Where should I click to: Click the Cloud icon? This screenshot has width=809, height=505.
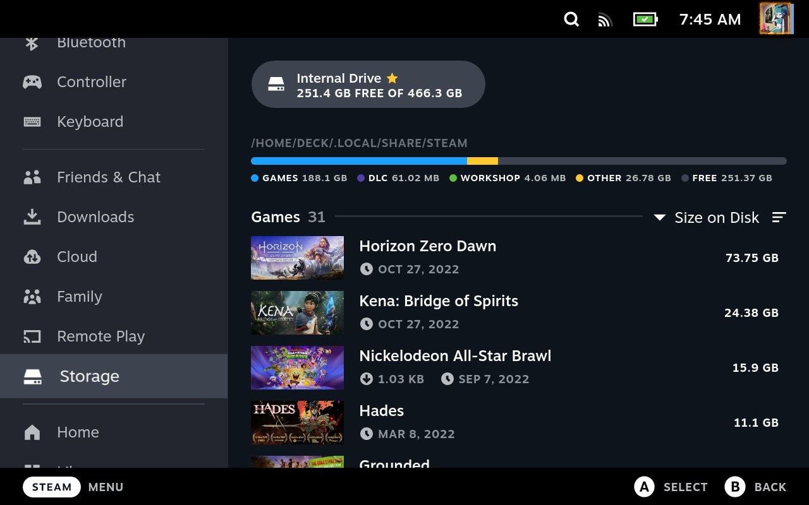pyautogui.click(x=32, y=257)
